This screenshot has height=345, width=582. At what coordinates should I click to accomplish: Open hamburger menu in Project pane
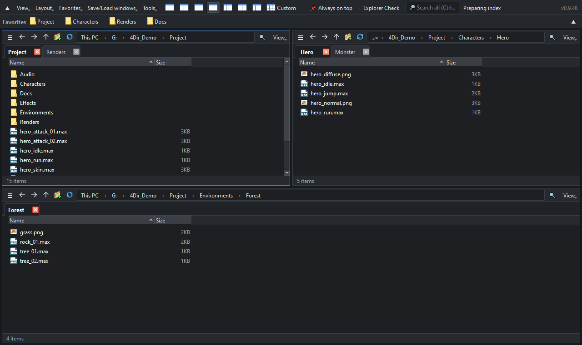click(10, 38)
